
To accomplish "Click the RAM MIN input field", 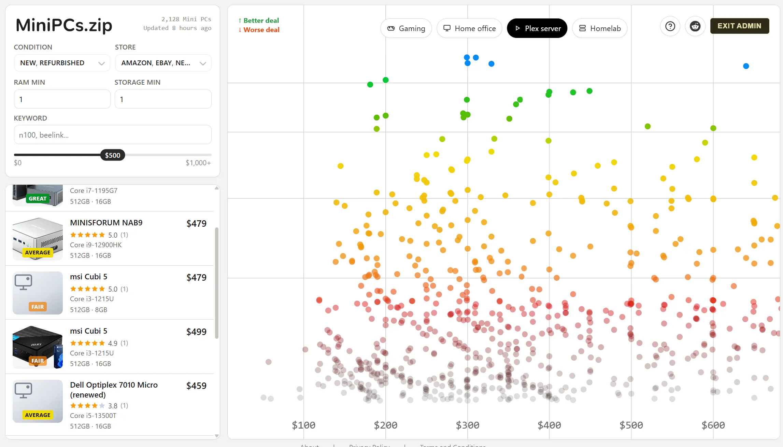I will click(62, 99).
